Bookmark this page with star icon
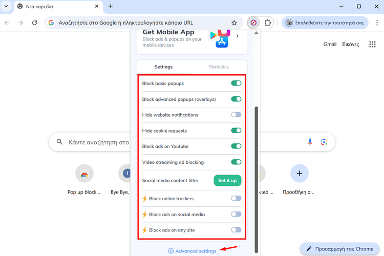The image size is (384, 256). pyautogui.click(x=234, y=23)
